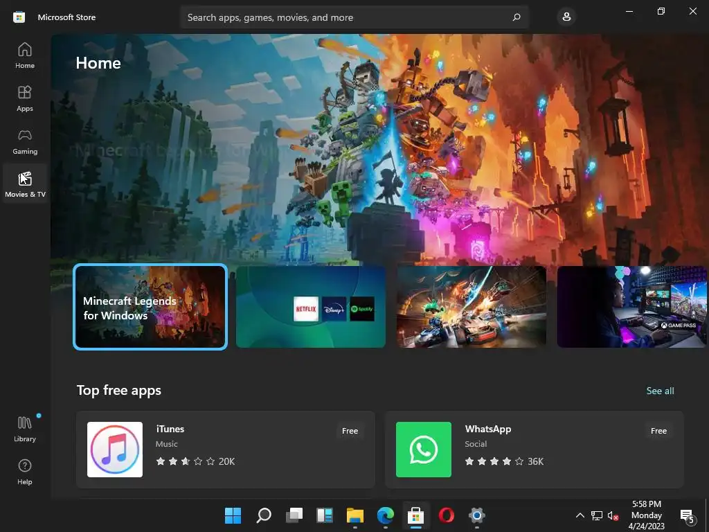This screenshot has width=709, height=532.
Task: Click the iTunes app icon
Action: click(x=115, y=449)
